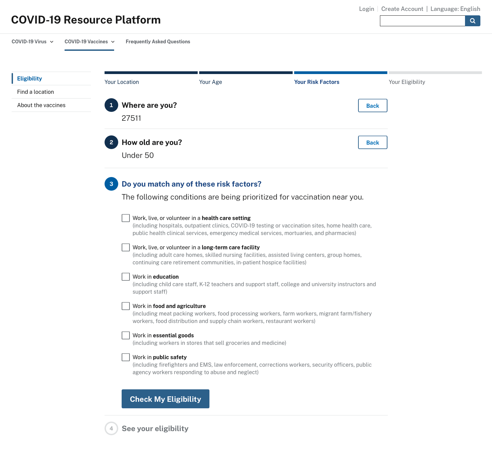
Task: Click the See your eligibility heading
Action: pyautogui.click(x=155, y=428)
